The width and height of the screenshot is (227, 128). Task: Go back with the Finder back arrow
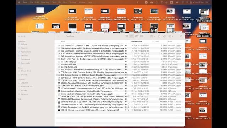[x=58, y=36]
